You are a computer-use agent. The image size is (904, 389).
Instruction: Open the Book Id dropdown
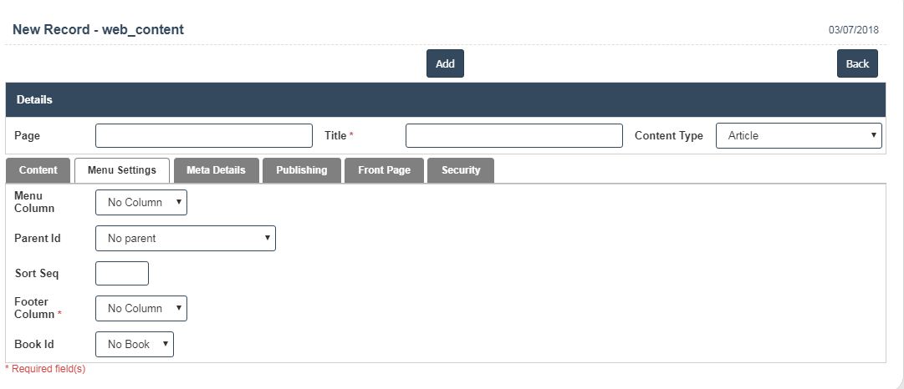coord(135,345)
